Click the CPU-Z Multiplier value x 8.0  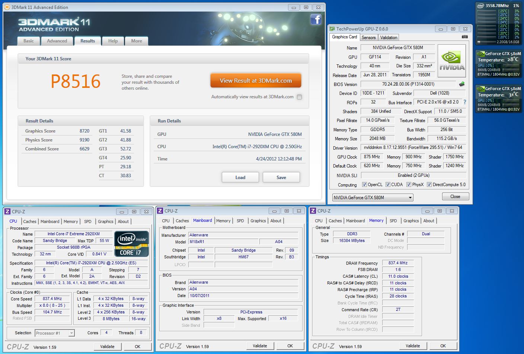[x=52, y=306]
